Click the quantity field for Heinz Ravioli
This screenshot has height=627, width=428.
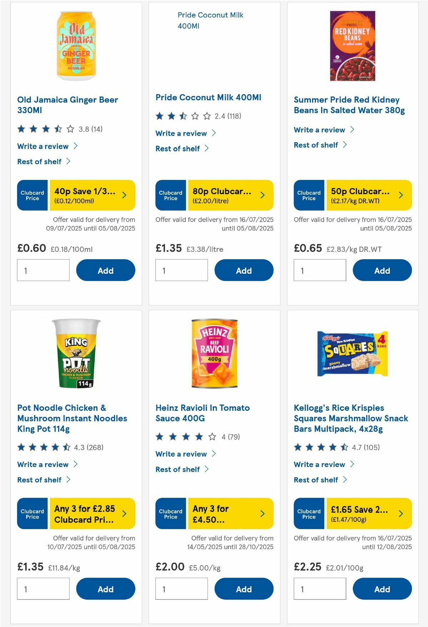tap(181, 589)
